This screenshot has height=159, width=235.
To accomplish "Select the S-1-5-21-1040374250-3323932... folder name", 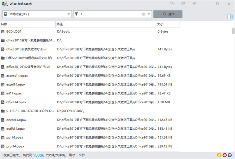I will [30, 111].
